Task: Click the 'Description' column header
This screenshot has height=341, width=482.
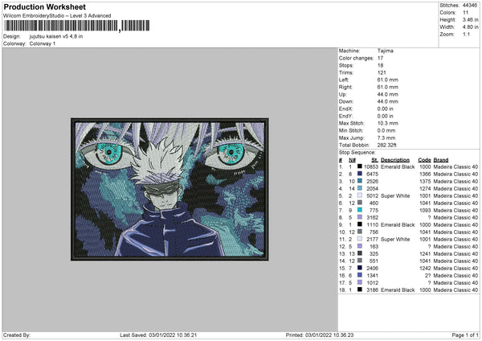Action: coord(395,160)
